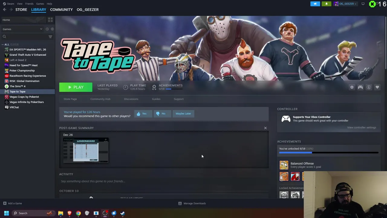Open the OG_GEEZER profile tab
This screenshot has width=387, height=218.
[x=88, y=10]
